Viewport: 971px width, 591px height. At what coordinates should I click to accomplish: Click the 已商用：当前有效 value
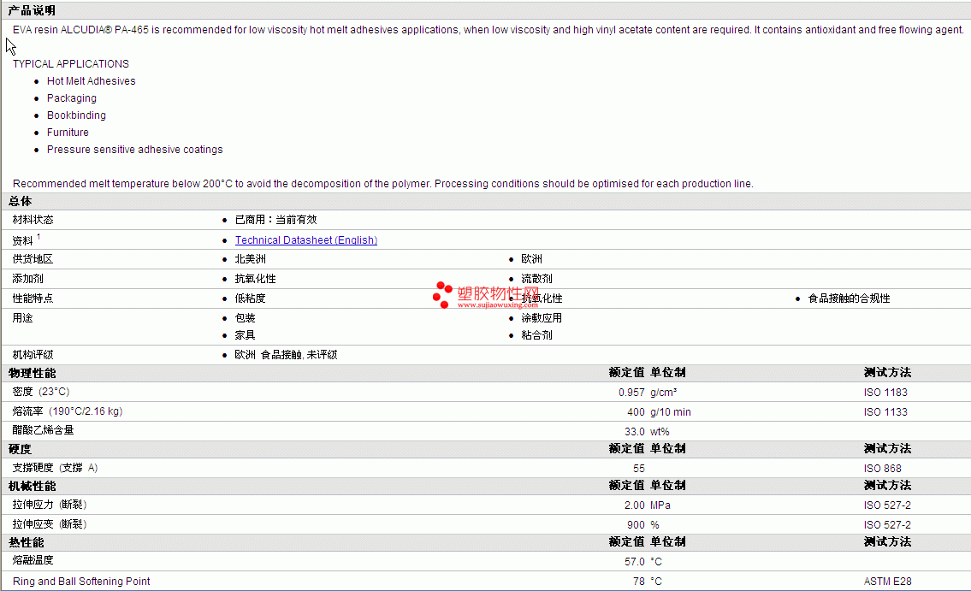276,220
